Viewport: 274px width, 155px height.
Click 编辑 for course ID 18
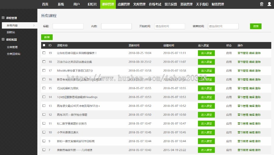pos(252,62)
